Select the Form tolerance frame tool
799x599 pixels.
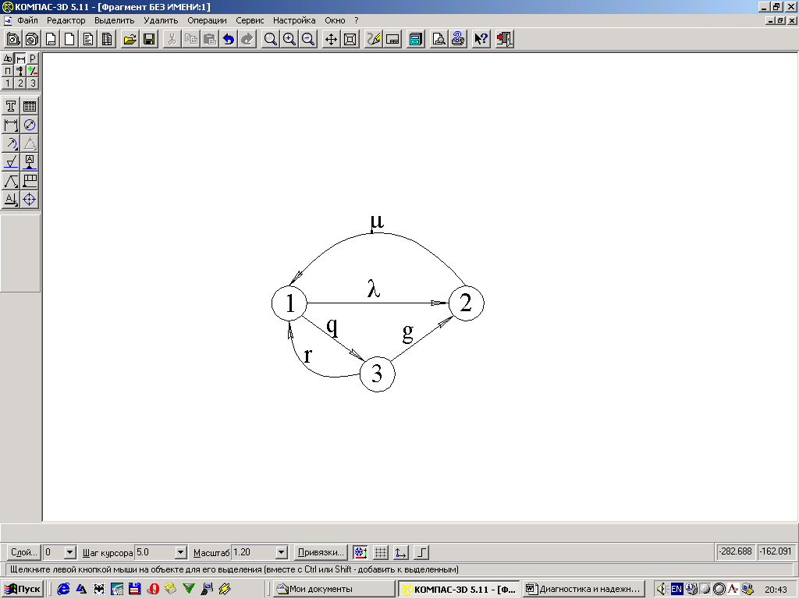(x=30, y=181)
